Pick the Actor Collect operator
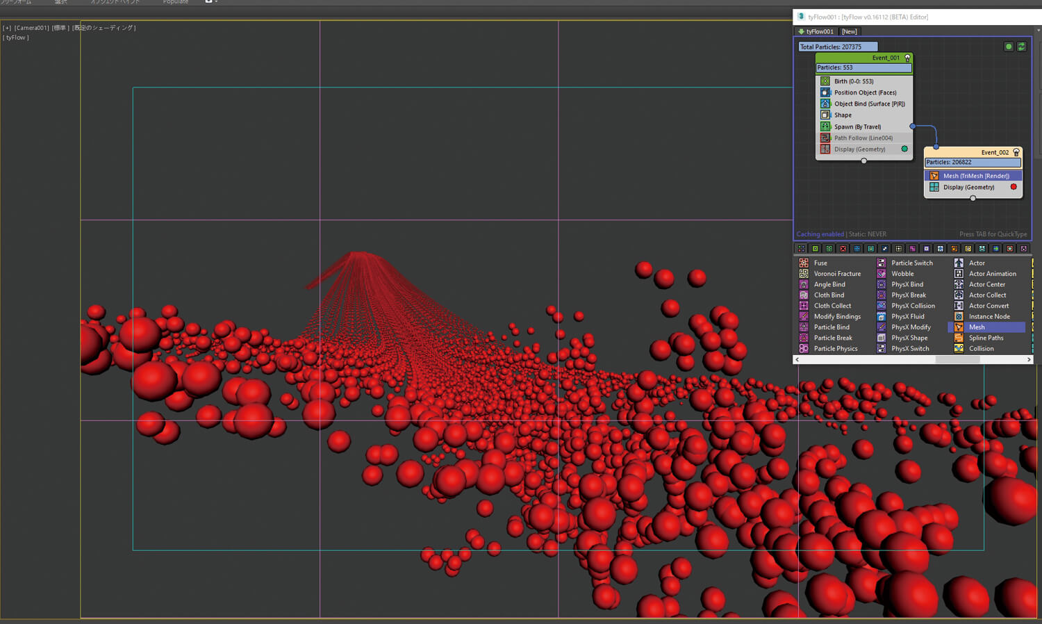This screenshot has width=1042, height=624. coord(981,295)
